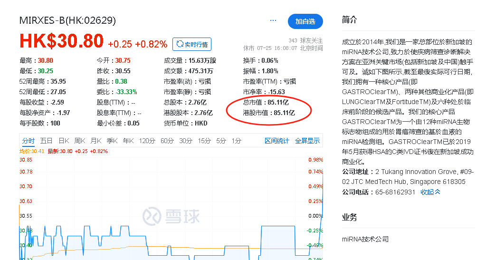Click the 业务 section heading
Viewport: 486px width, 260px height.
(x=350, y=217)
